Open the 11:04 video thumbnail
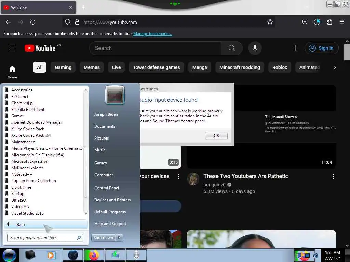Image resolution: width=350 pixels, height=262 pixels. (261, 127)
